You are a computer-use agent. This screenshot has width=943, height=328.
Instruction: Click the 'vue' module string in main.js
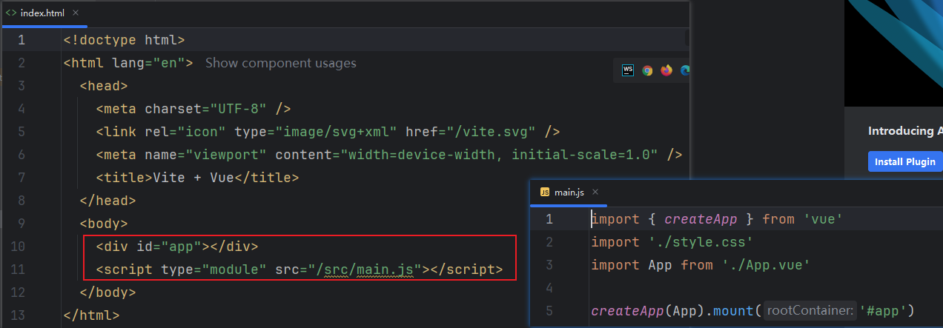824,219
